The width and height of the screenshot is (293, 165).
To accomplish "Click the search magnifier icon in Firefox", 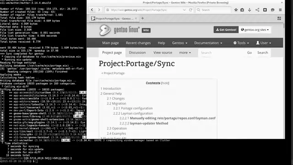I will [x=198, y=10].
